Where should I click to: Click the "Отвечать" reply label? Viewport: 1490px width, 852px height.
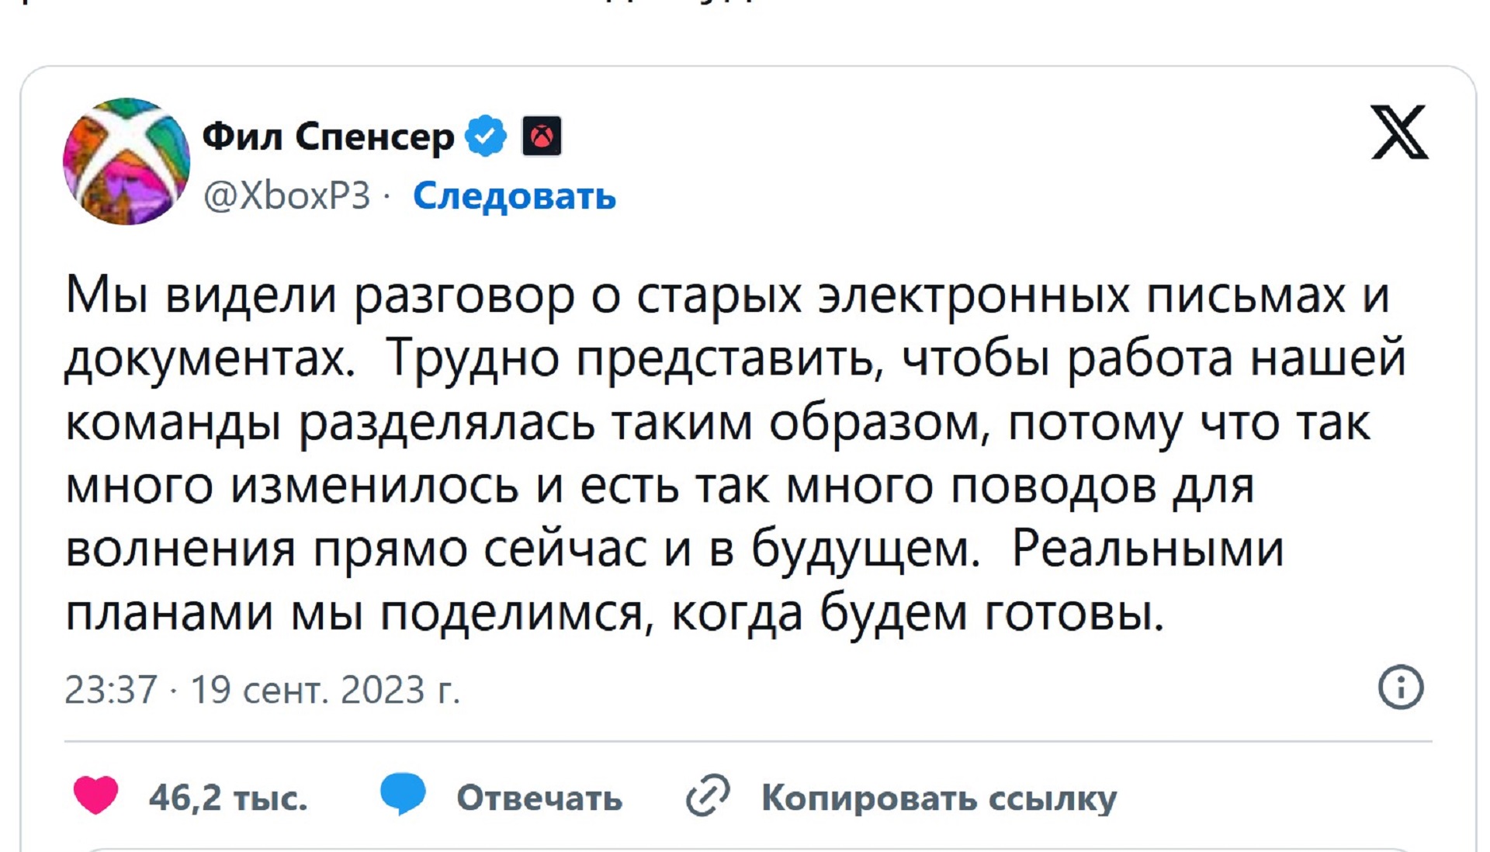(x=539, y=798)
